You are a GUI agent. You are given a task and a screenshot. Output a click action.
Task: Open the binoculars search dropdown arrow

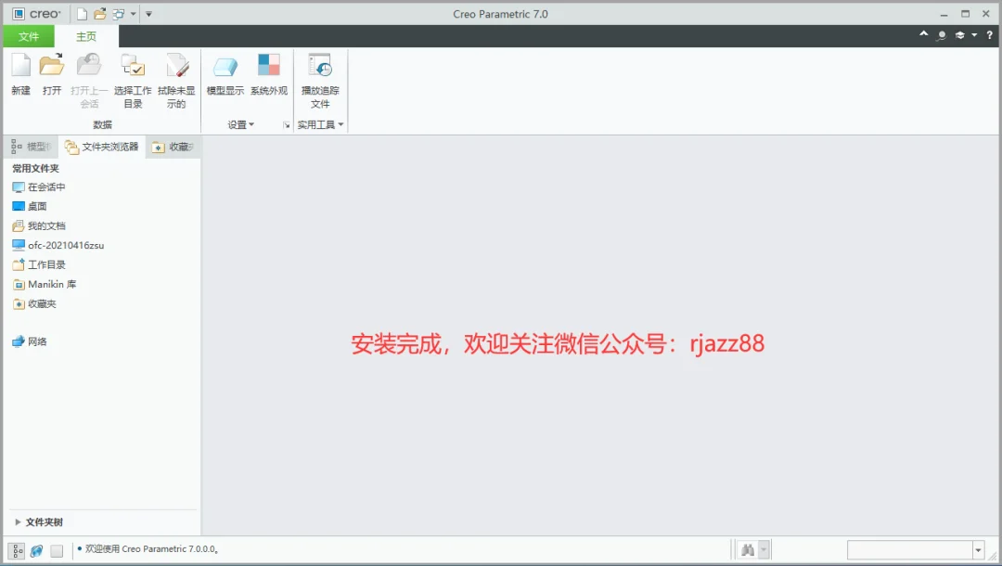(764, 549)
